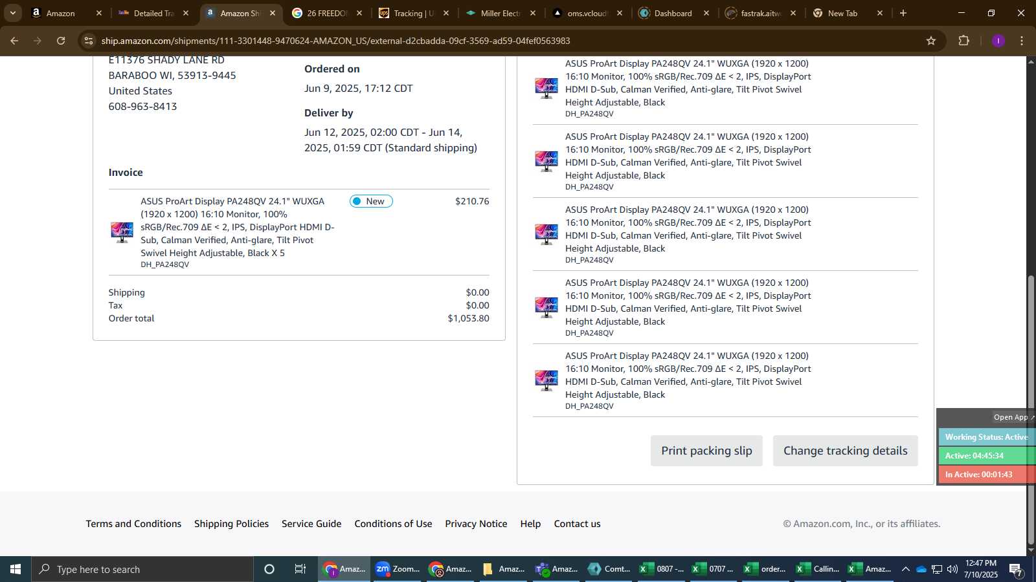Click the New condition badge
Image resolution: width=1036 pixels, height=582 pixels.
tap(371, 201)
